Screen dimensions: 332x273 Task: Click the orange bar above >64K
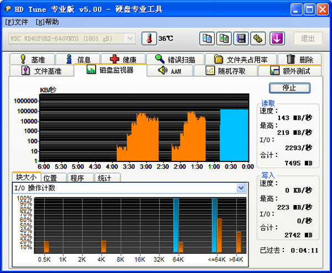tap(239, 242)
